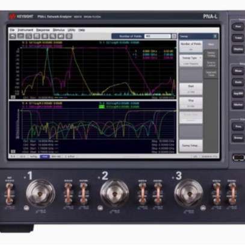Screen dimensions: 245x245
Task: Select the Sweep front-panel key
Action: tap(238, 138)
